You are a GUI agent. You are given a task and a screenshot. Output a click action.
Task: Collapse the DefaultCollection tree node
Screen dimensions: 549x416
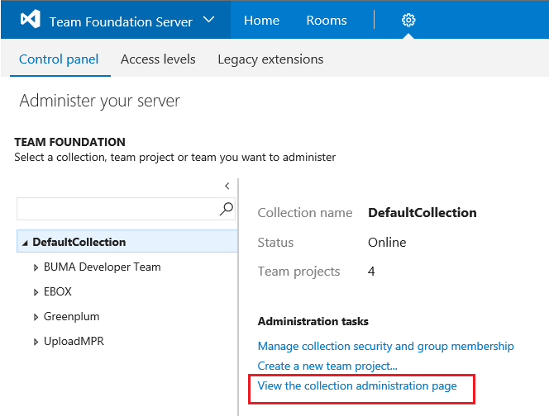[25, 243]
